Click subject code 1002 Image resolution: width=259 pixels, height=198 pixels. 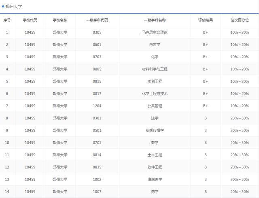pos(97,179)
